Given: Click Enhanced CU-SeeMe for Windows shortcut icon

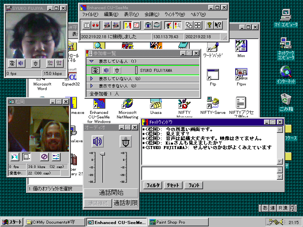Looking at the screenshot, I should [99, 104].
